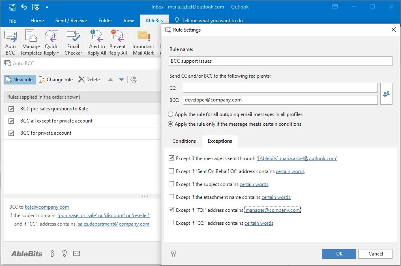The width and height of the screenshot is (401, 266).
Task: Open Auto BCC options gear icon
Action: (x=134, y=80)
